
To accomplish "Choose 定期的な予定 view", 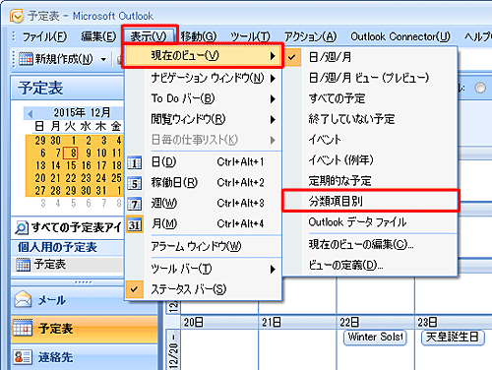I will point(371,181).
